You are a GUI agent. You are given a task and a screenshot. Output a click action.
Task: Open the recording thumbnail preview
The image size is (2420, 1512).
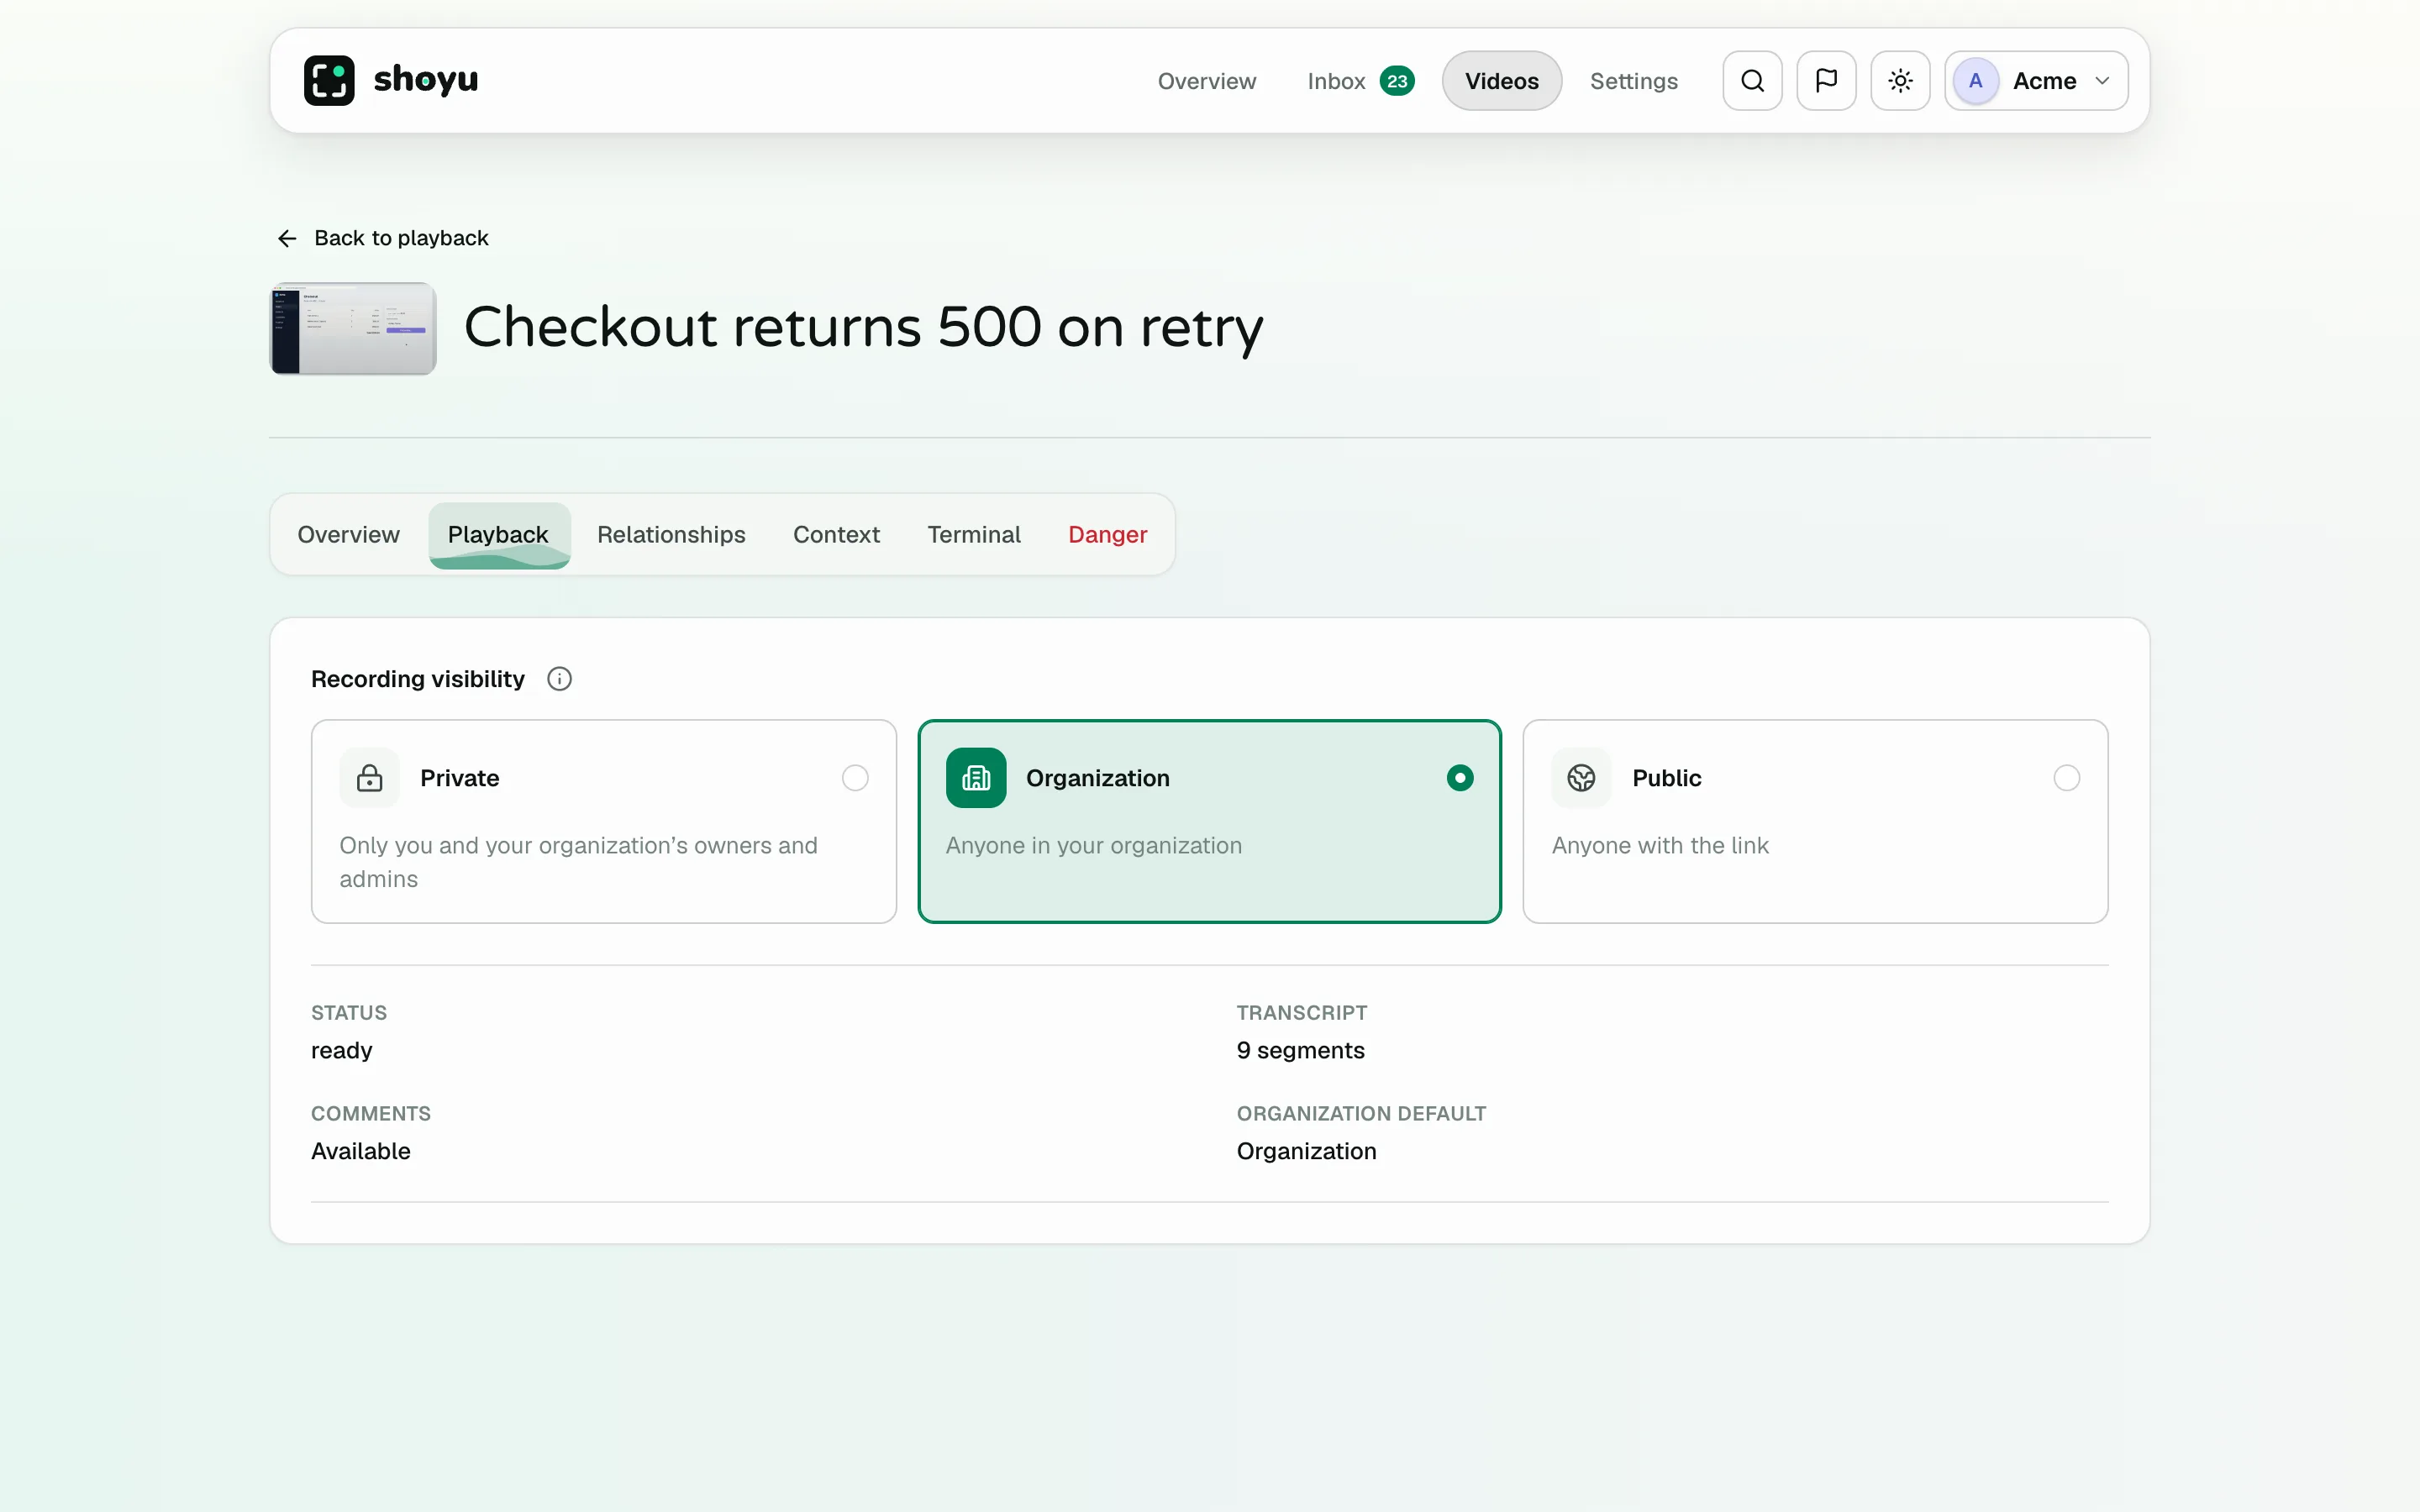(353, 328)
